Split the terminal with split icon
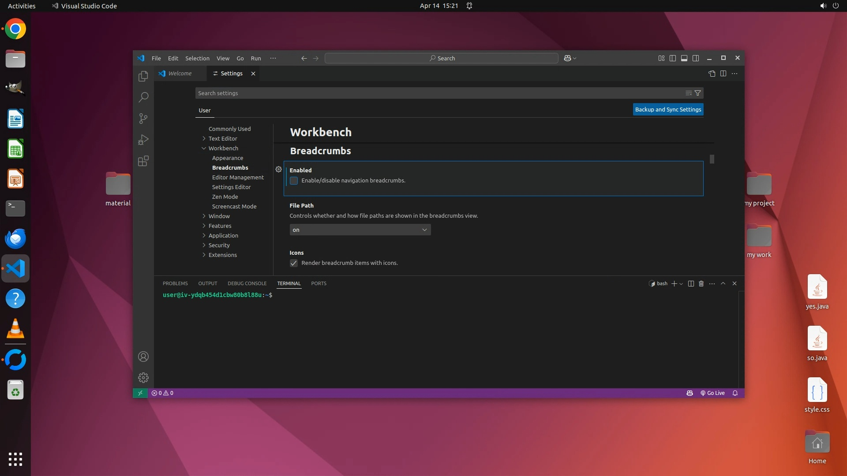This screenshot has width=847, height=476. click(691, 283)
